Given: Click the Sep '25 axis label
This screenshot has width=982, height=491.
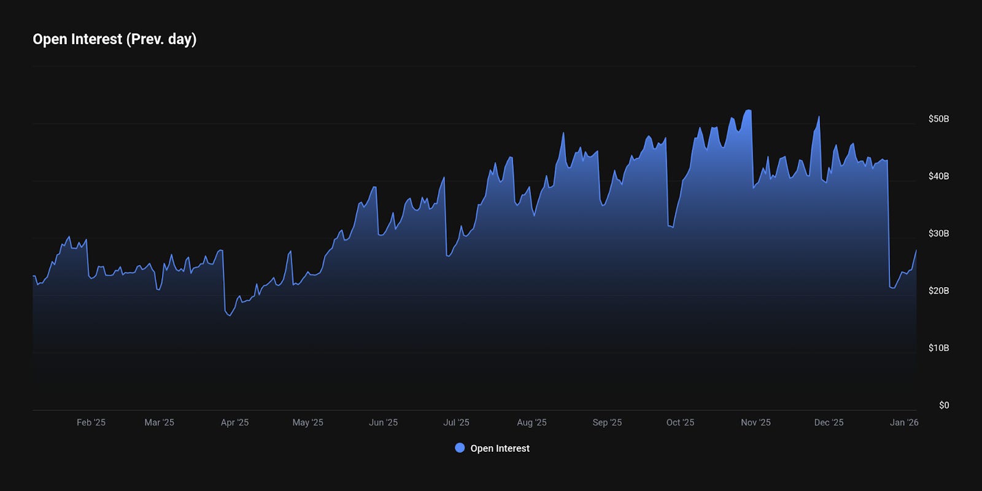Looking at the screenshot, I should (x=607, y=422).
